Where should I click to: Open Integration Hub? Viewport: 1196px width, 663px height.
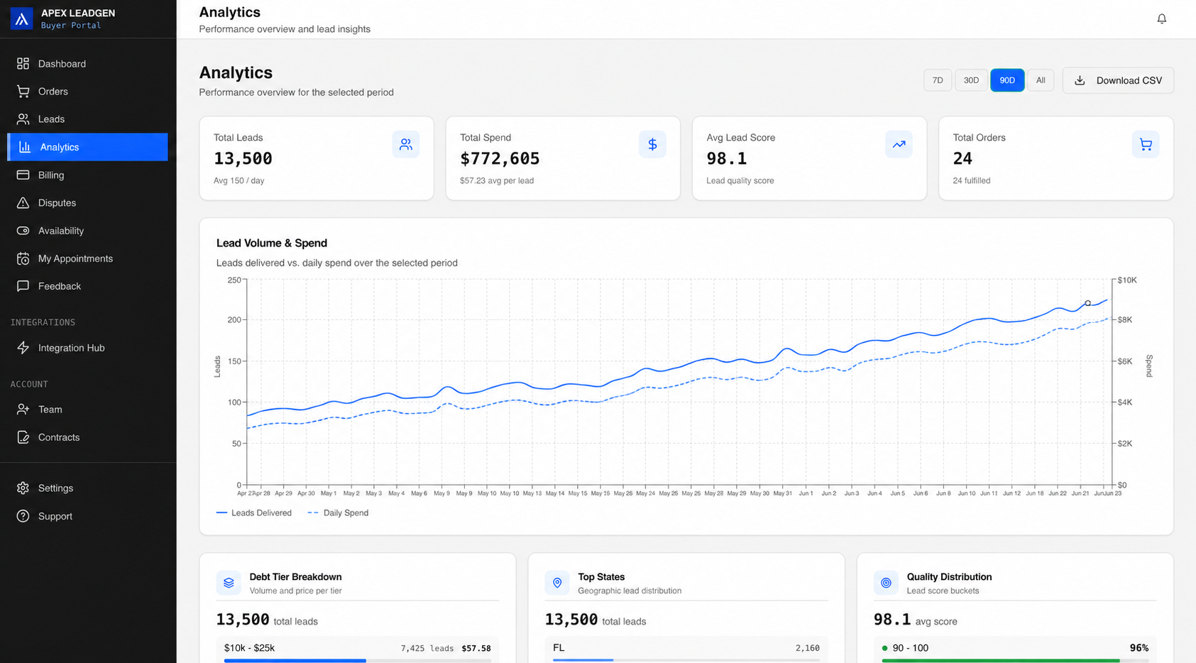(88, 348)
